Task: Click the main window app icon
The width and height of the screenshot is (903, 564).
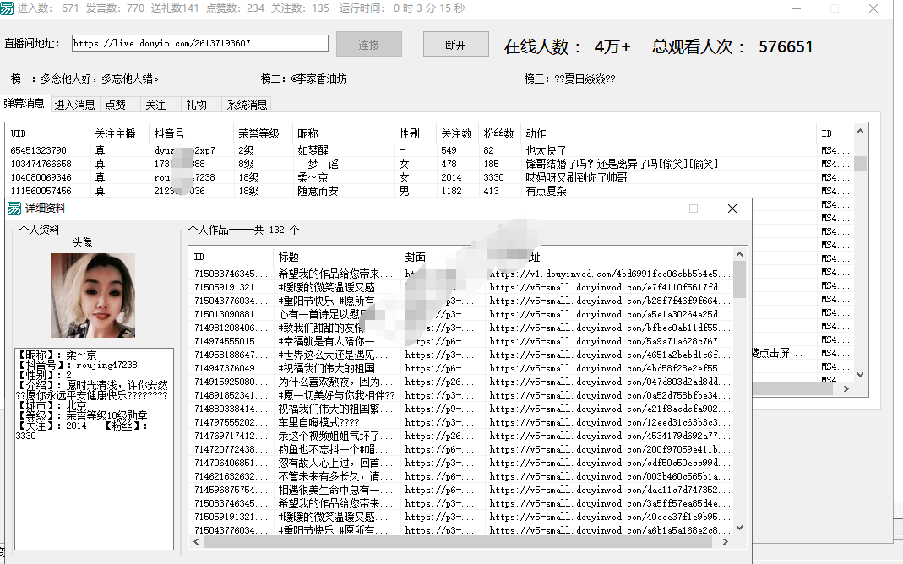Action: pos(7,8)
